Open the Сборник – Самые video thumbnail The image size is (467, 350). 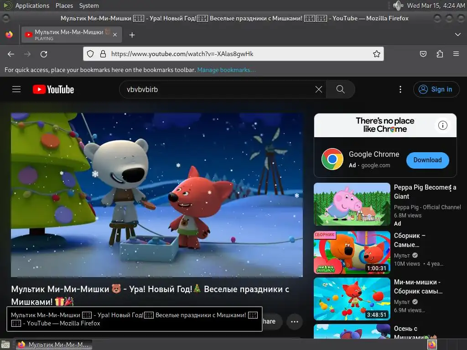tap(352, 252)
